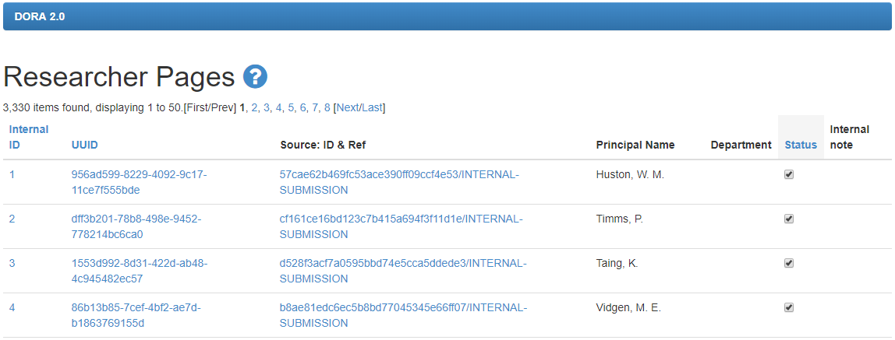Open source link d528f3acf7a0595bbd74e5cca5ddede3
The width and height of the screenshot is (895, 340).
coord(404,271)
